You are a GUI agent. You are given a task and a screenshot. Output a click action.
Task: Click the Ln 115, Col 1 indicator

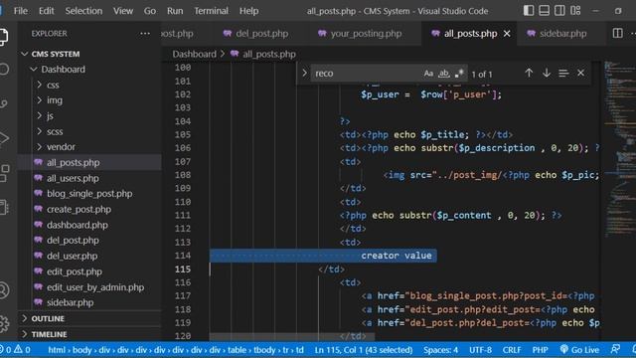tap(364, 350)
